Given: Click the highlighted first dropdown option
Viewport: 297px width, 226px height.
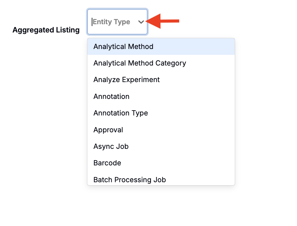Looking at the screenshot, I should point(161,47).
